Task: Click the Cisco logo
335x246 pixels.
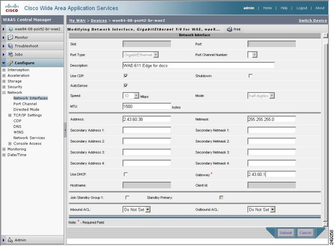Action: coord(12,8)
